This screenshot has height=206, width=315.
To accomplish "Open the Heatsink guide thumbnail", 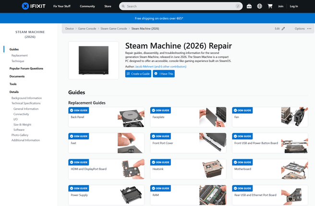I will [213, 169].
